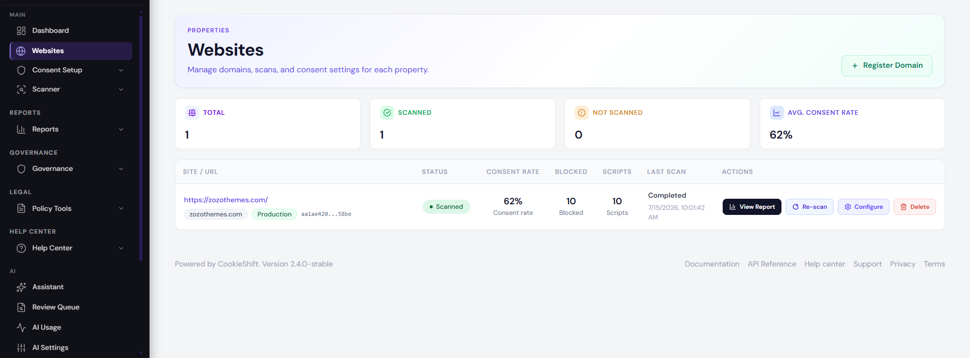The image size is (970, 358).
Task: Click the AI Settings sliders icon
Action: click(x=21, y=348)
